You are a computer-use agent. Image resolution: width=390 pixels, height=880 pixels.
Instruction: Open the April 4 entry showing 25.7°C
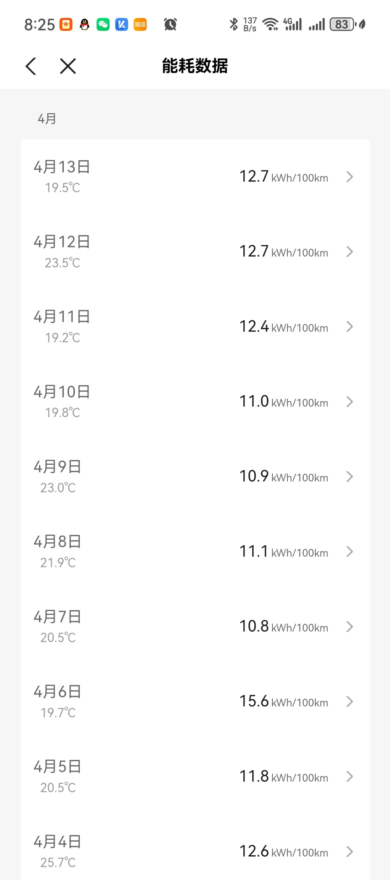195,851
